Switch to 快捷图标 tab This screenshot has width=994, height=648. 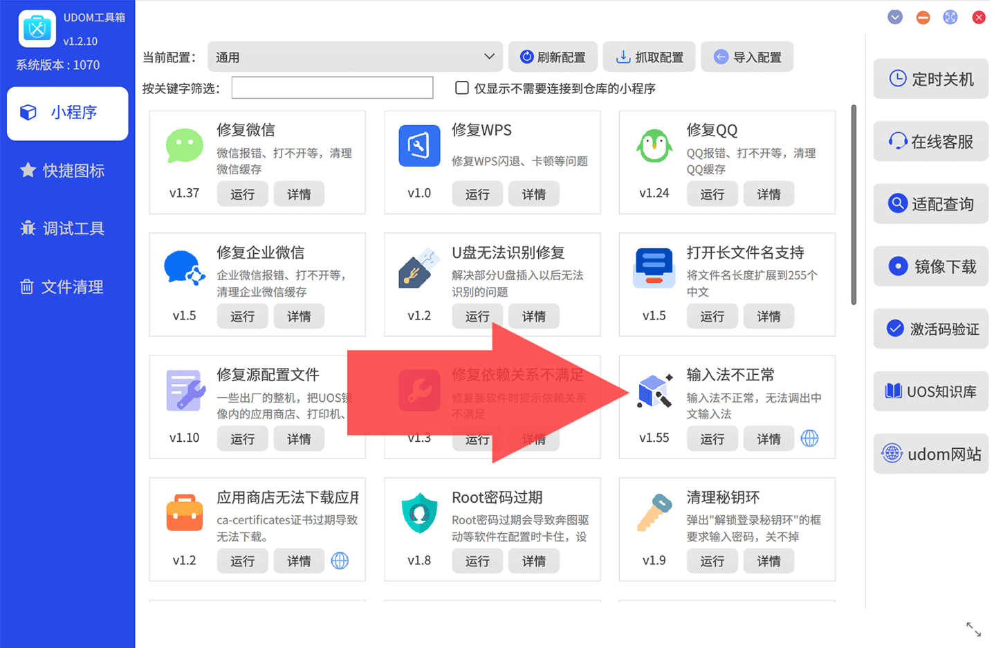click(x=67, y=171)
